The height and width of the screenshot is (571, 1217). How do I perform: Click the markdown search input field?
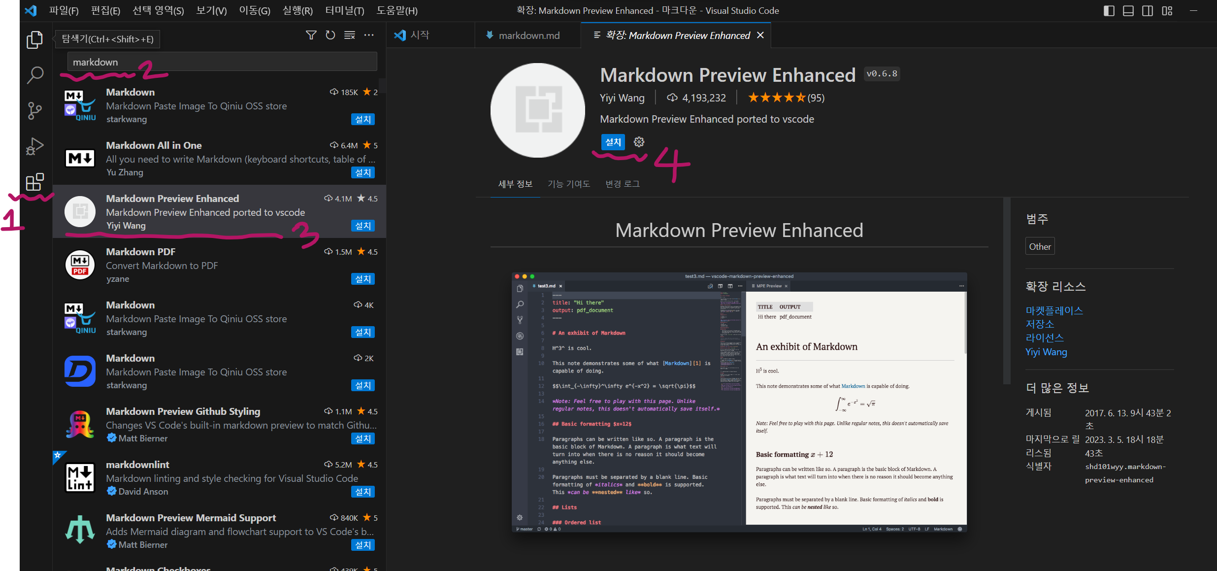coord(222,62)
